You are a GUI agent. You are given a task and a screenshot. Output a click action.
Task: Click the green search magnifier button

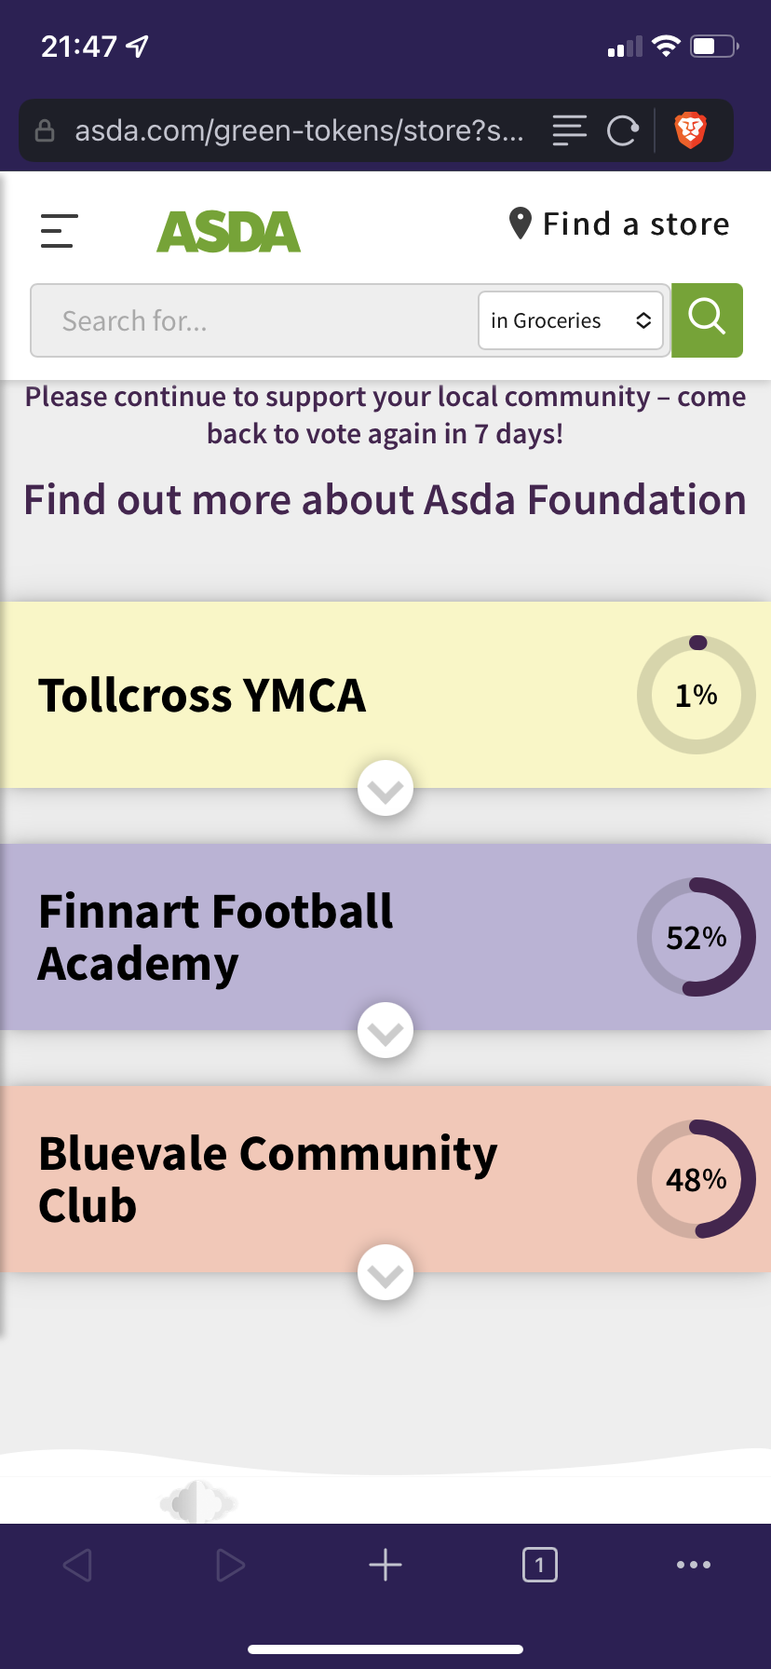click(707, 320)
